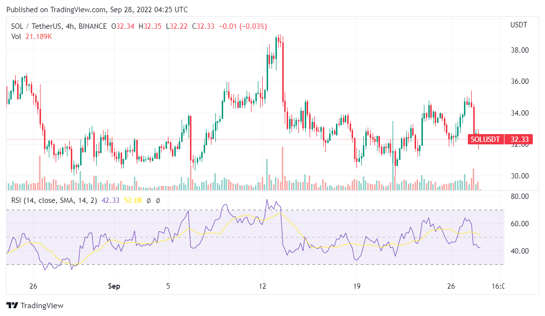545x316 pixels.
Task: Select the Sep marker on time axis
Action: 114,286
